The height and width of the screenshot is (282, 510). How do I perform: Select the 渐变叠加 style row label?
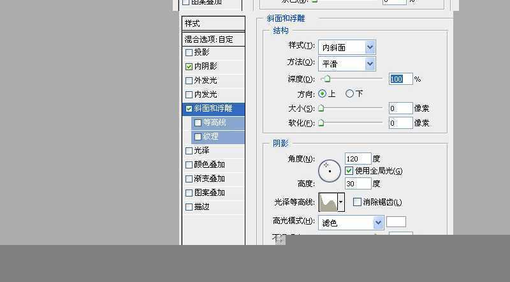(210, 179)
